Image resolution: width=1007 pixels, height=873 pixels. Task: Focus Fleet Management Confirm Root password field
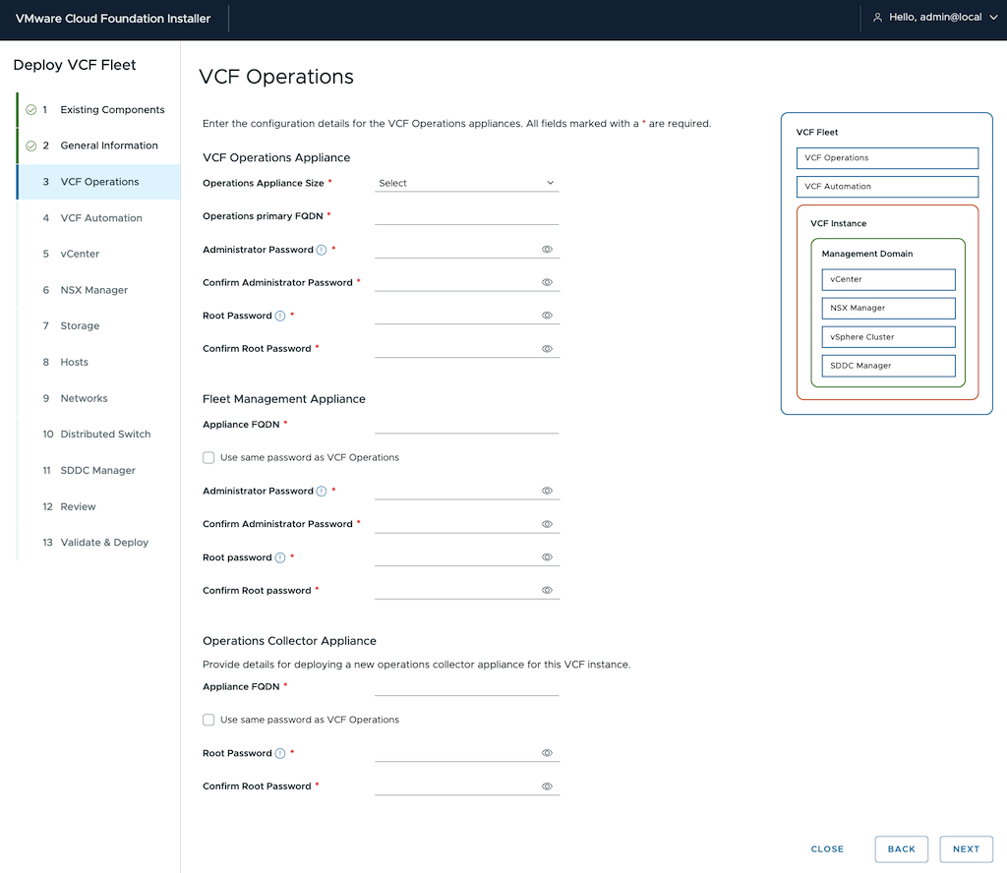pyautogui.click(x=458, y=590)
